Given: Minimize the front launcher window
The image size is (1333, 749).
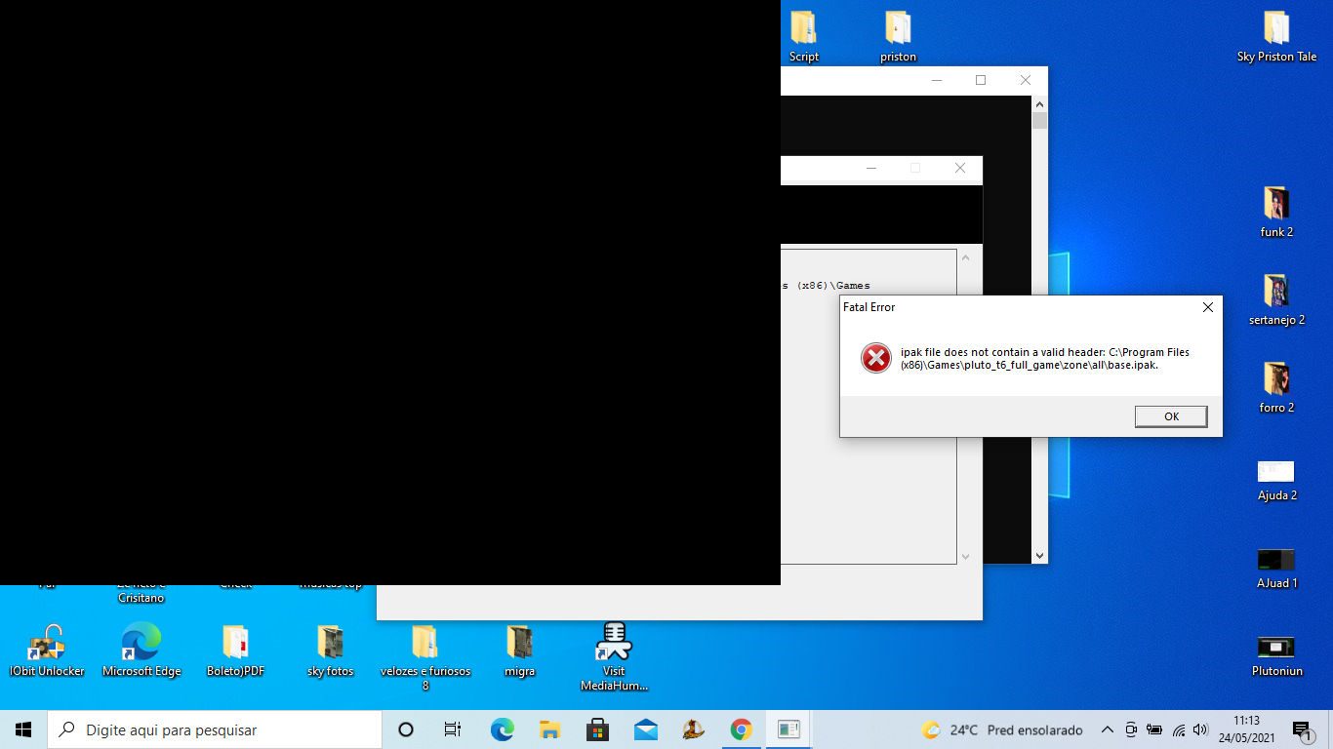Looking at the screenshot, I should coord(870,168).
